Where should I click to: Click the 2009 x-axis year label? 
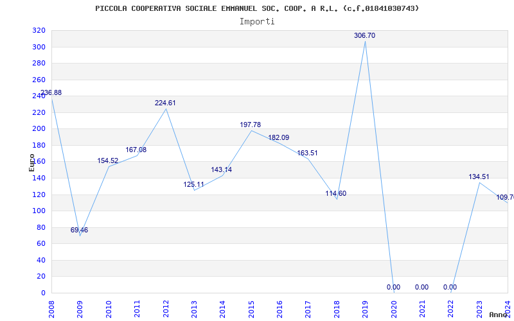pos(80,309)
